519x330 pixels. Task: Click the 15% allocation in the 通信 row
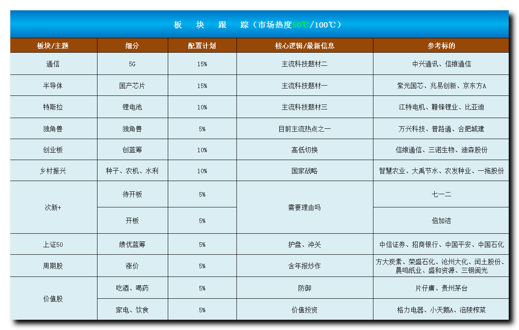pos(202,64)
